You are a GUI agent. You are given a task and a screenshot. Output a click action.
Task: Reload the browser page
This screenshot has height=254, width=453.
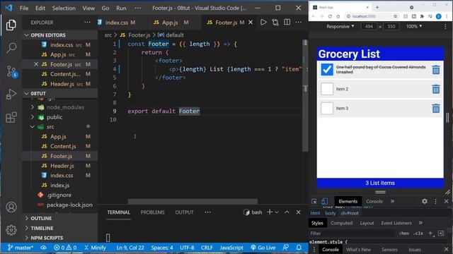coord(330,16)
